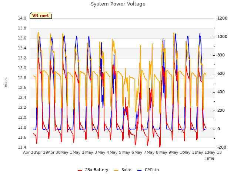237x177 pixels.
Task: Click the 13.0 left axis tick label
Action: (x=22, y=68)
